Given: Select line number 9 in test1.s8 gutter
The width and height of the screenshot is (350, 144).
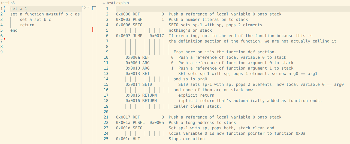Looking at the screenshot, I should point(2,52).
